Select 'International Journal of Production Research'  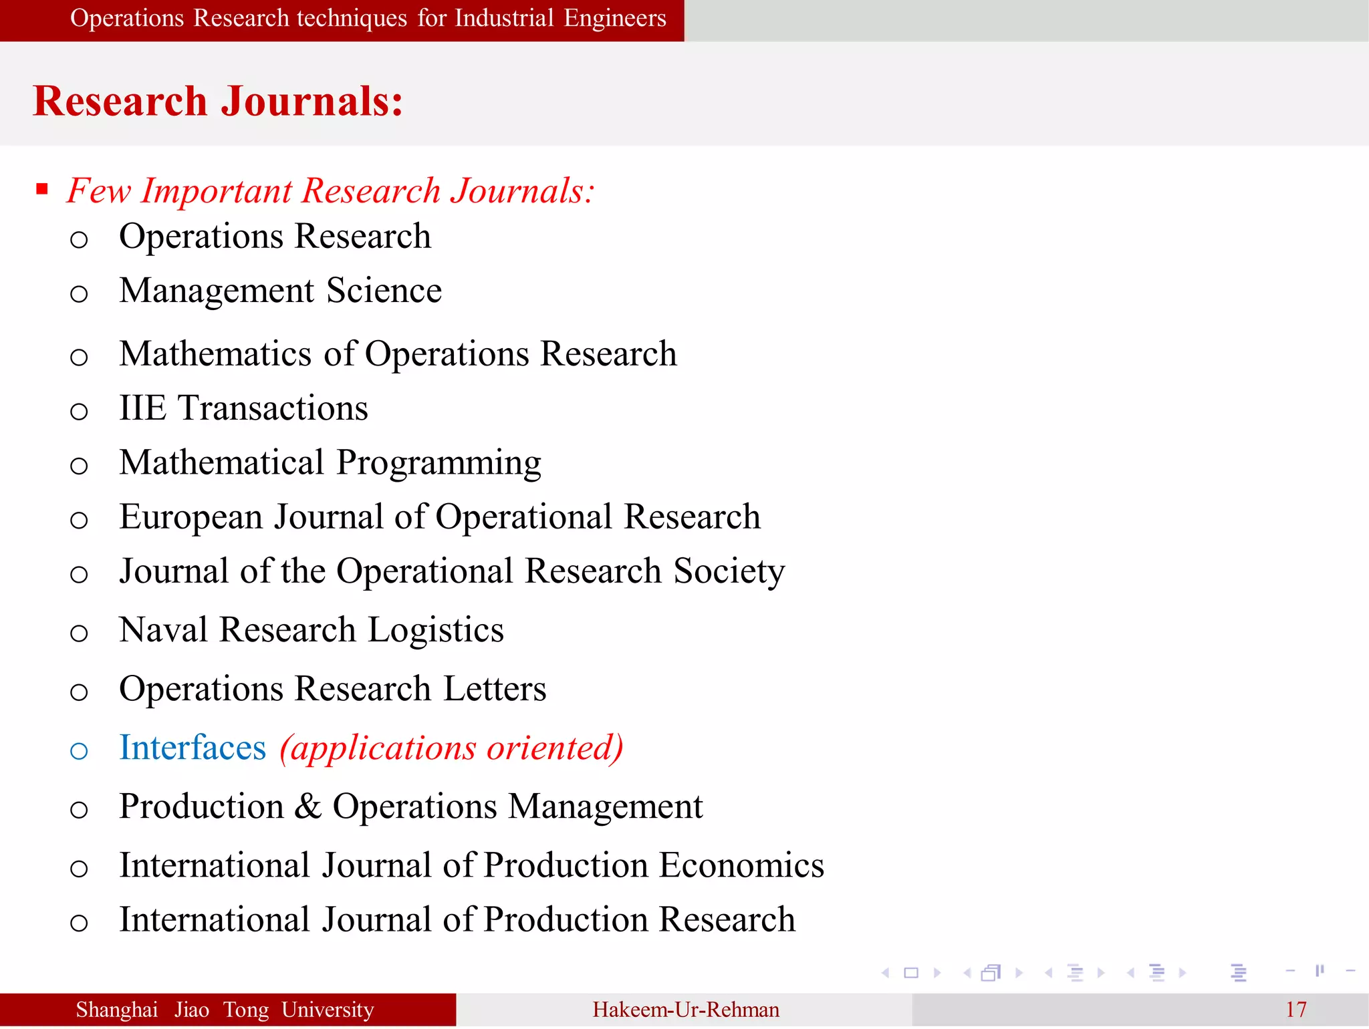pyautogui.click(x=457, y=919)
